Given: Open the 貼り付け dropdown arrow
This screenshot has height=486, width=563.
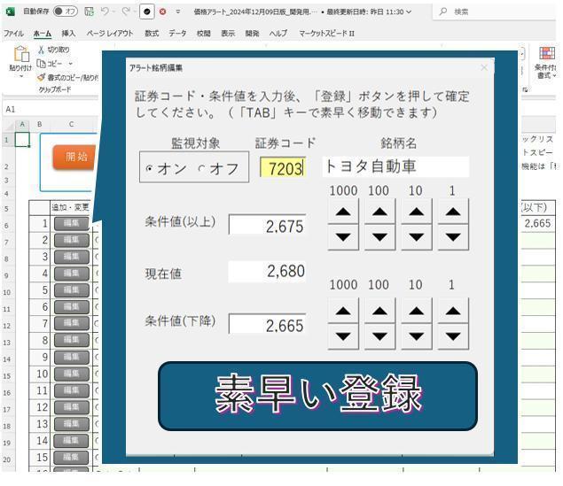Looking at the screenshot, I should [x=20, y=76].
